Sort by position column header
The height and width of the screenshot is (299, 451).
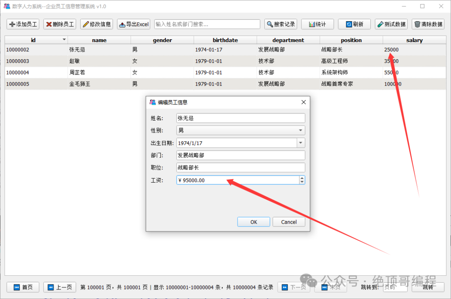click(351, 40)
